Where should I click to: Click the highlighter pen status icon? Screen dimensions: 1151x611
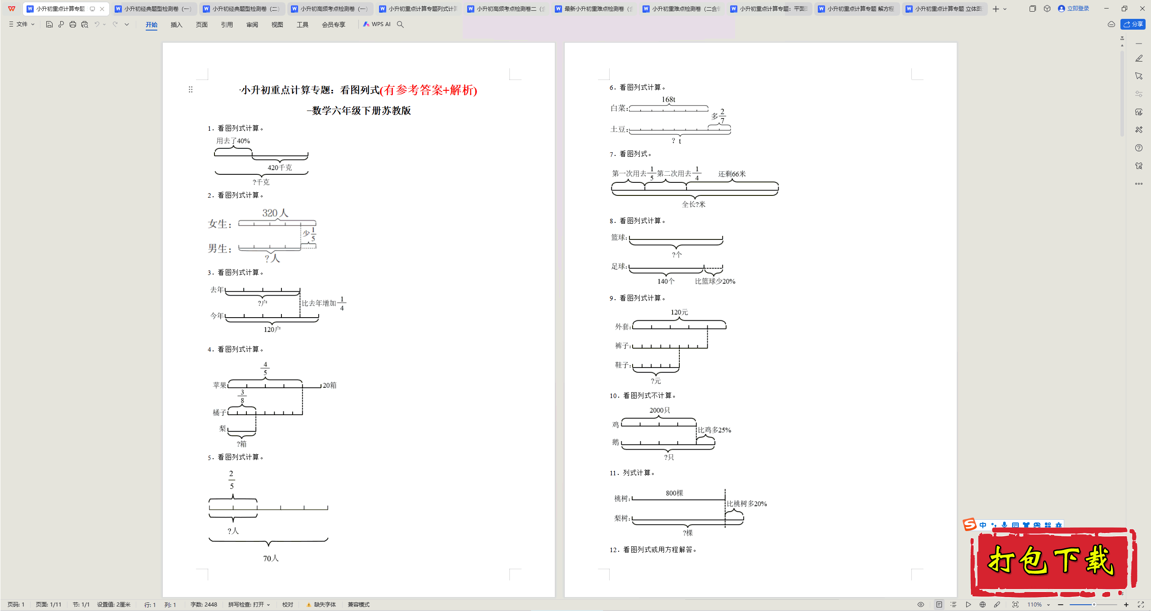pyautogui.click(x=997, y=605)
